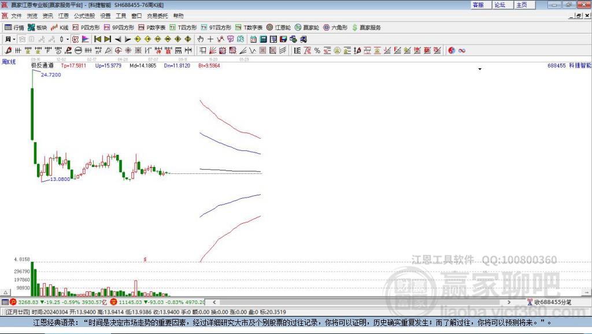
Task: Open the 工具 menu
Action: click(x=121, y=16)
